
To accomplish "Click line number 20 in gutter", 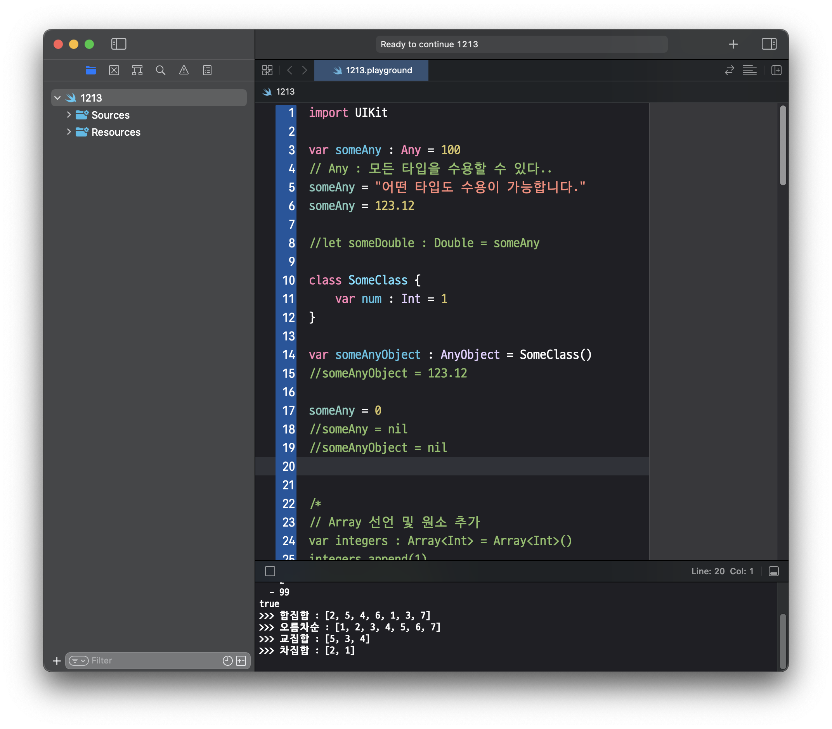I will 289,466.
